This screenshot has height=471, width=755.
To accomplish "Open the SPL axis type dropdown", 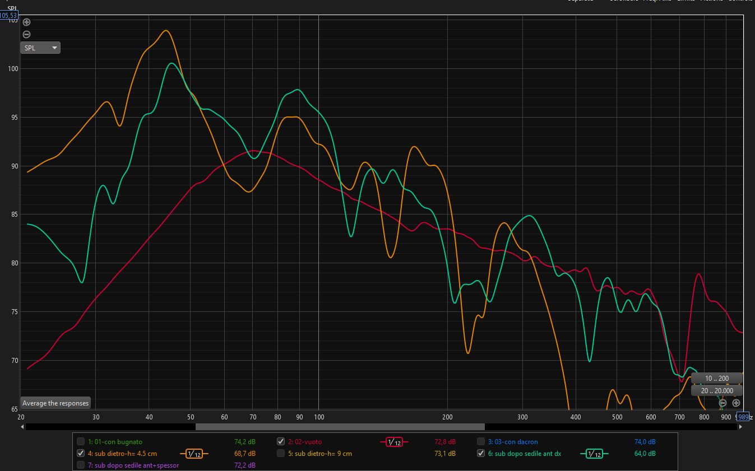I will coord(40,48).
